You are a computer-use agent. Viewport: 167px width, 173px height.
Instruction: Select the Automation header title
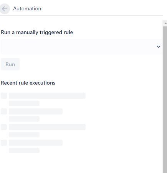[x=27, y=9]
